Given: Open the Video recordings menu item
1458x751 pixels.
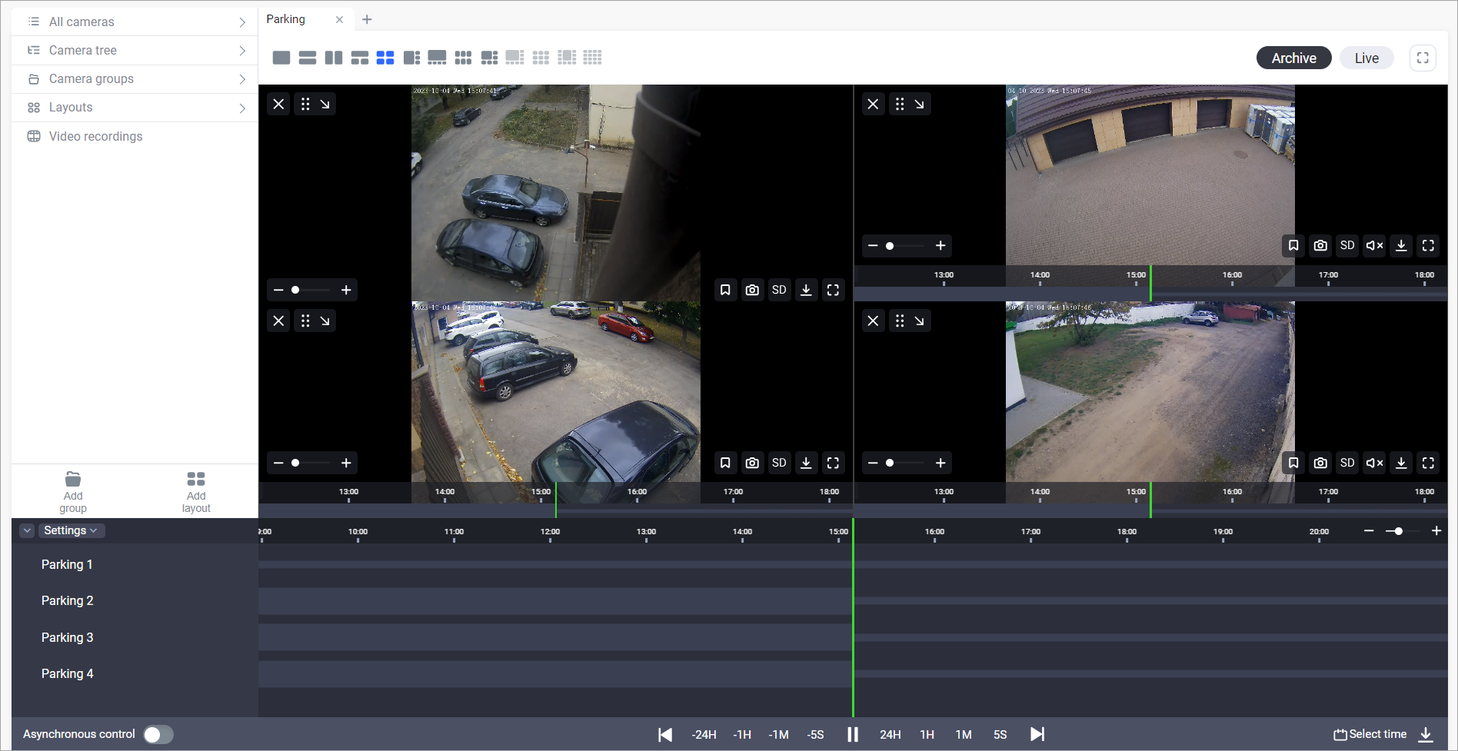Looking at the screenshot, I should (95, 137).
